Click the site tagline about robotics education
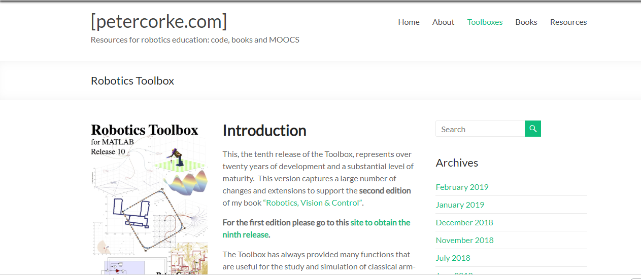Viewport: 641px width, 280px height. click(195, 39)
